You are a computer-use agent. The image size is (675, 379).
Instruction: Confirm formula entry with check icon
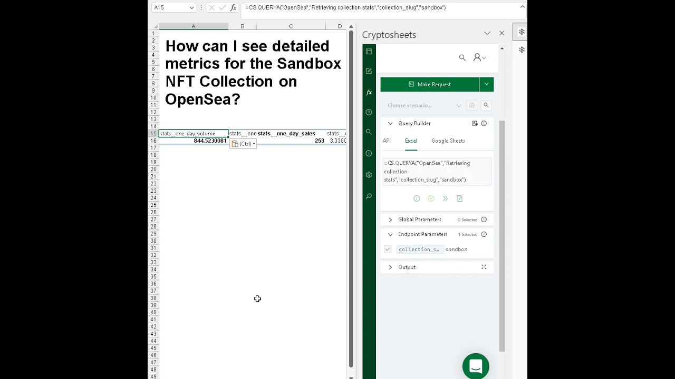222,7
